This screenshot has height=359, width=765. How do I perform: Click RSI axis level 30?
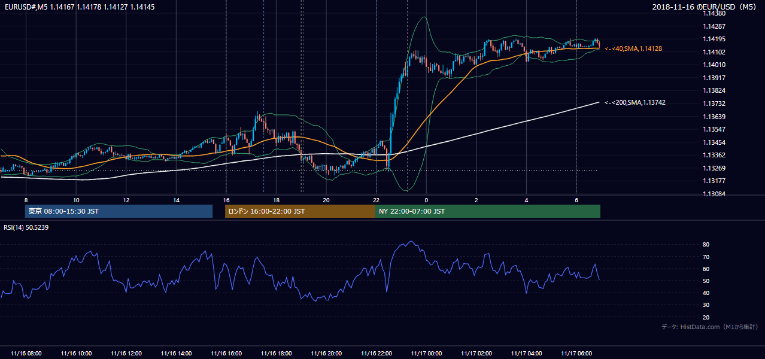706,305
